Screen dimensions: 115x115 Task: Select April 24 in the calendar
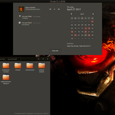pos(75,35)
